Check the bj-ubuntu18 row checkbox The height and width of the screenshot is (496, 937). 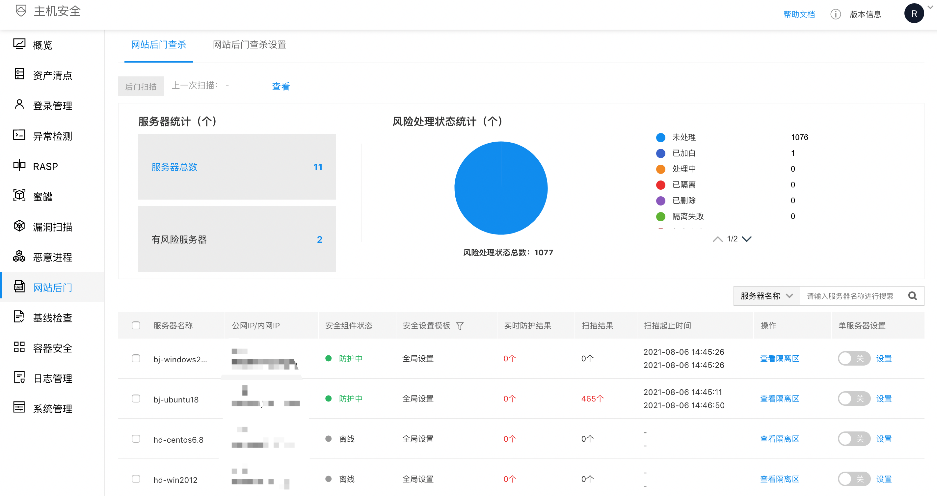(136, 399)
